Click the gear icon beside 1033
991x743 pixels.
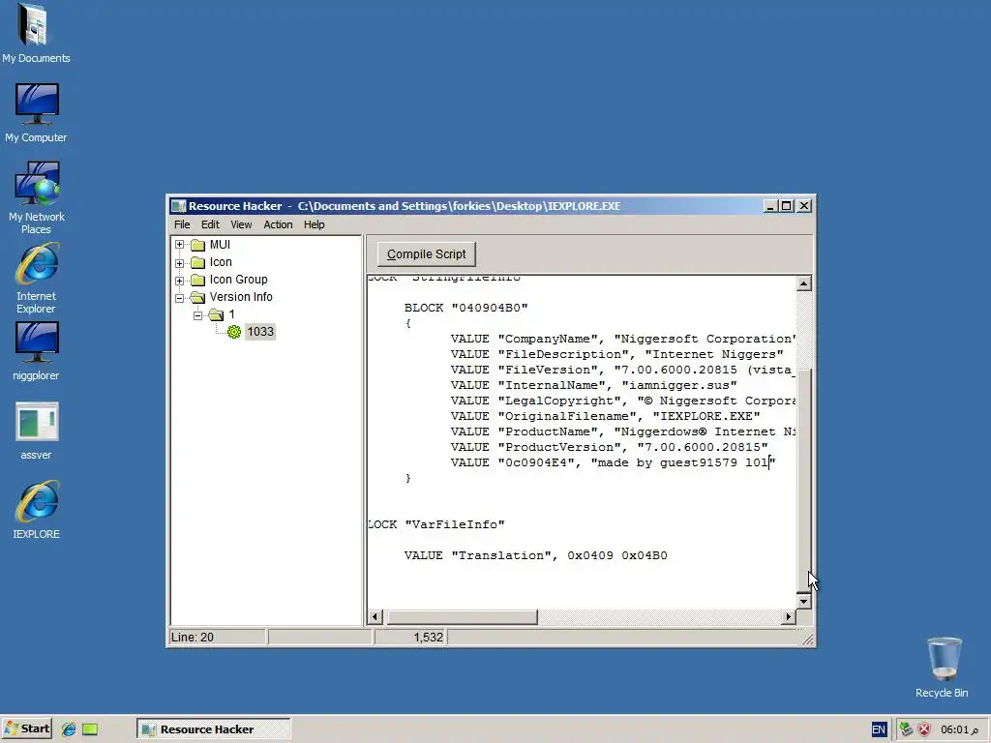pyautogui.click(x=234, y=332)
